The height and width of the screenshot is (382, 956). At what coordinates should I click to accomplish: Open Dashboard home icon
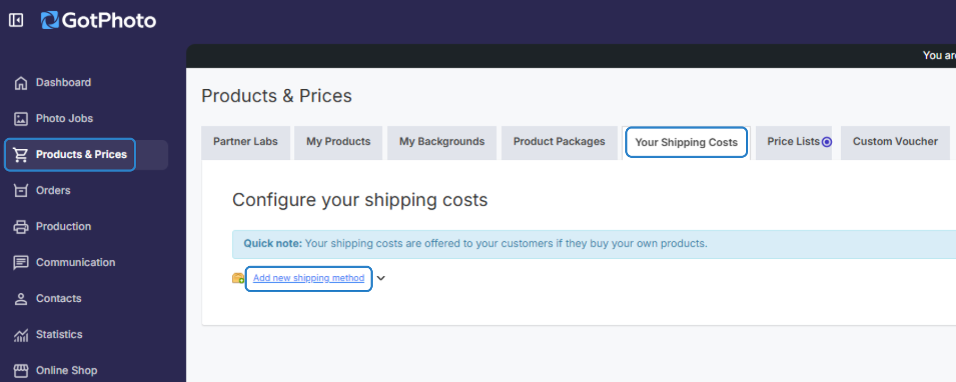tap(21, 83)
